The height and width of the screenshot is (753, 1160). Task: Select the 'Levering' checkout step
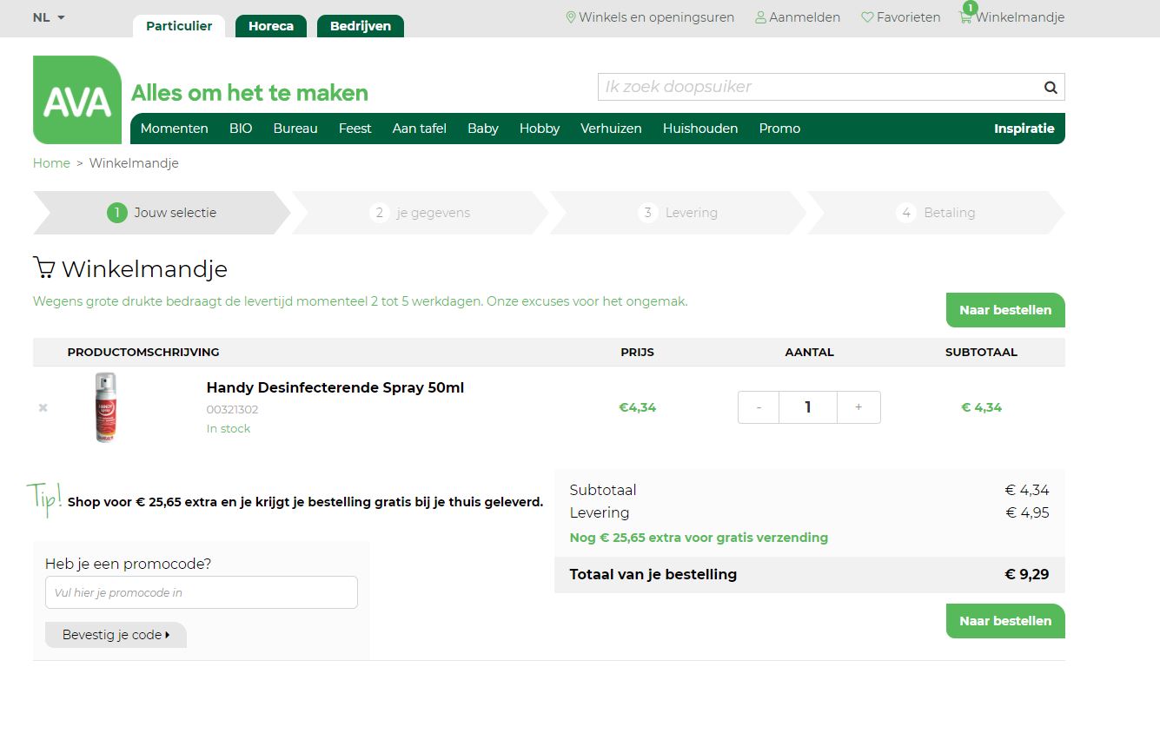pyautogui.click(x=678, y=213)
